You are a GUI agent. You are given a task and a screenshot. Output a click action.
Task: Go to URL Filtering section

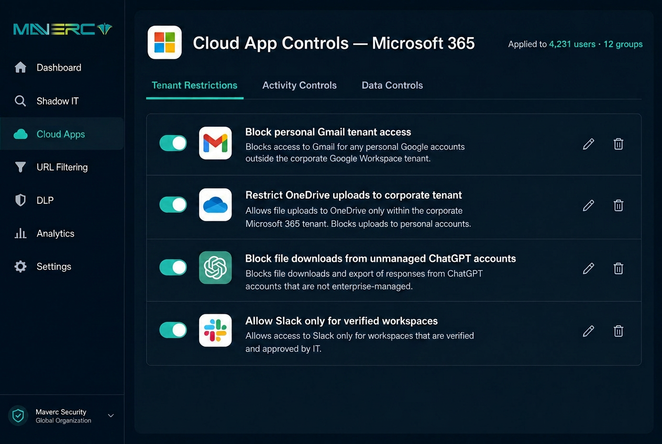(62, 167)
